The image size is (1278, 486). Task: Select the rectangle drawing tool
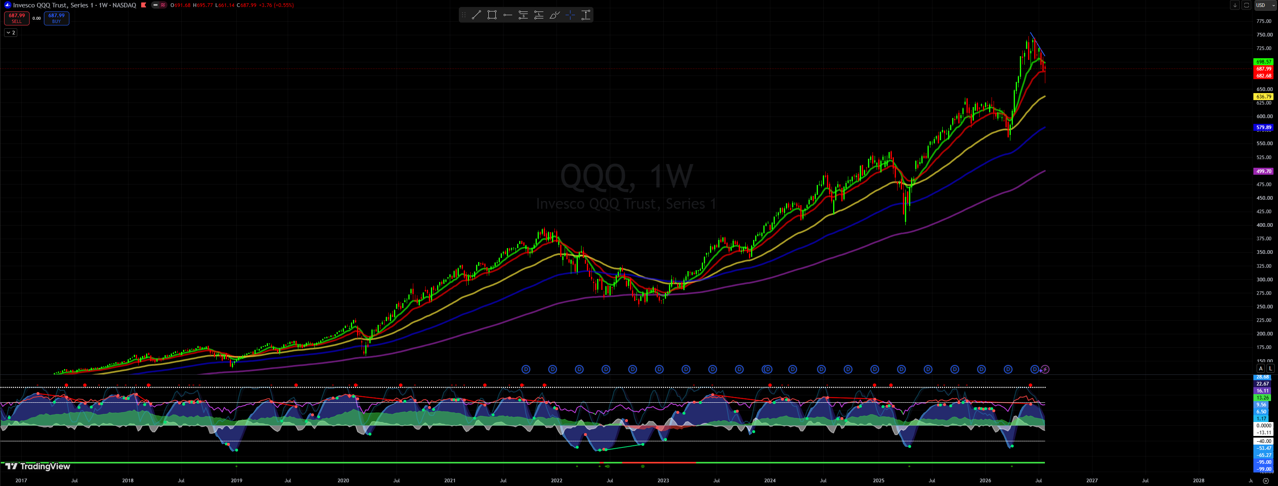coord(492,15)
